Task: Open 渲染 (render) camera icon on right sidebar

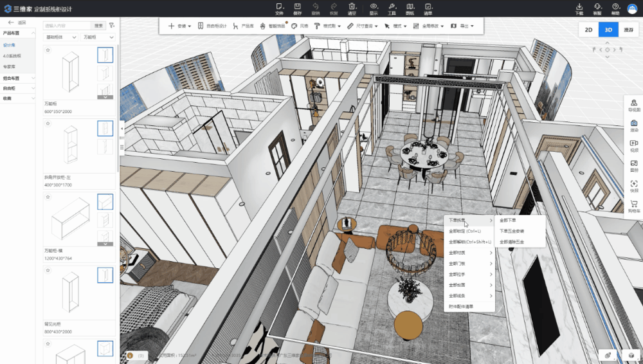Action: 634,125
